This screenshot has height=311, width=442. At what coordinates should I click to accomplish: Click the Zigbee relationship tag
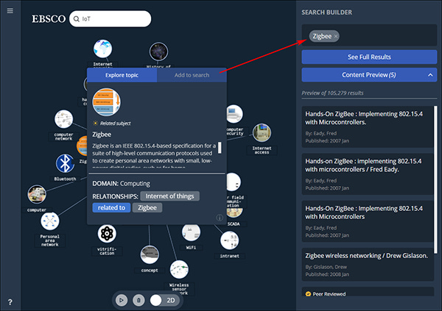[x=147, y=208]
